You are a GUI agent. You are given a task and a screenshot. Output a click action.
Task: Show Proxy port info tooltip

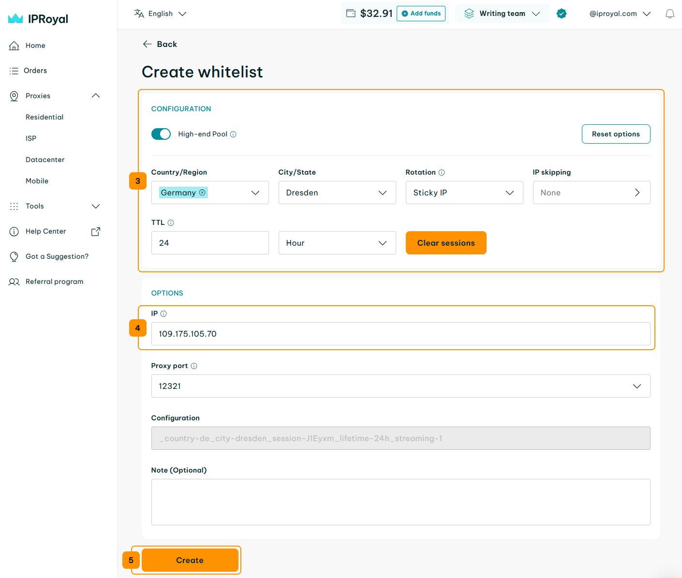(x=194, y=366)
